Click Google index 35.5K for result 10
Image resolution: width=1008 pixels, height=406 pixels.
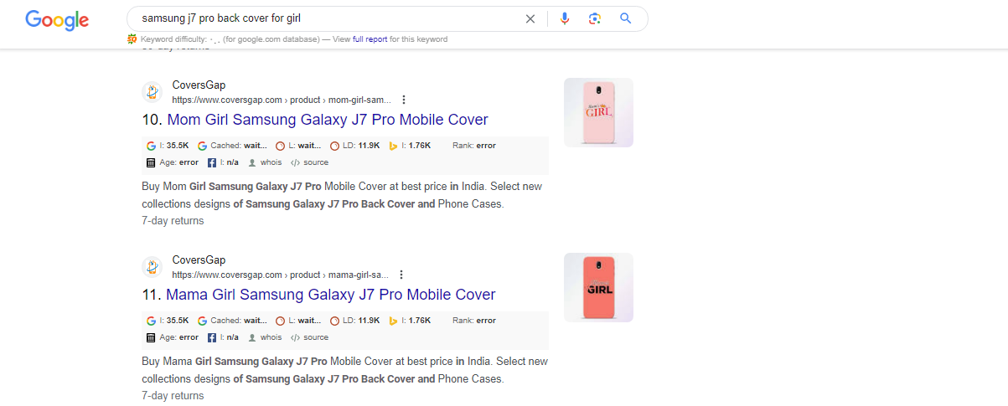pos(177,146)
